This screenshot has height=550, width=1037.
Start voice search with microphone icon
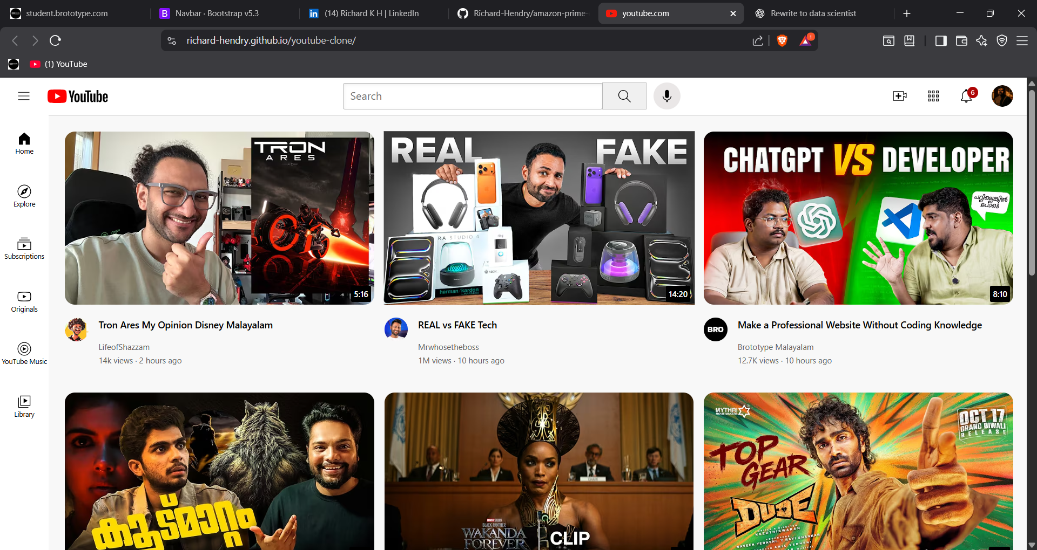tap(667, 96)
